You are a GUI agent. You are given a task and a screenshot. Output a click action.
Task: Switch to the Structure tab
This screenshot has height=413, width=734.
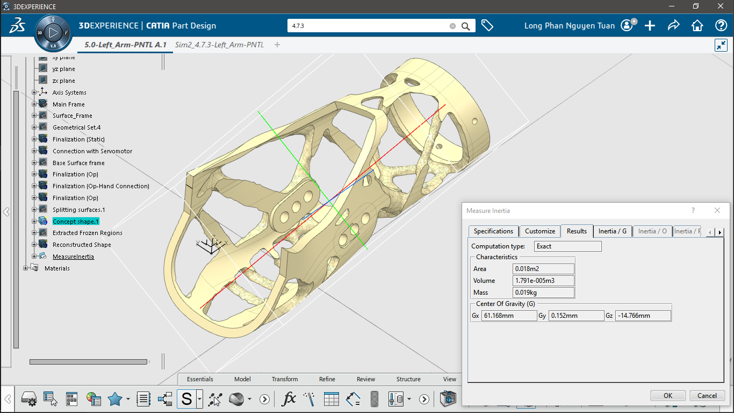click(x=408, y=379)
